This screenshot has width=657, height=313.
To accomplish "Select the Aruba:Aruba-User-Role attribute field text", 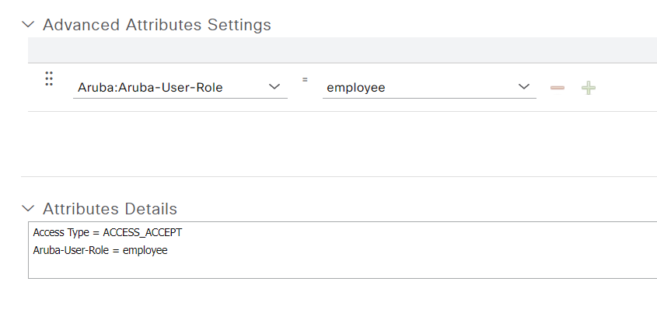I will [150, 88].
